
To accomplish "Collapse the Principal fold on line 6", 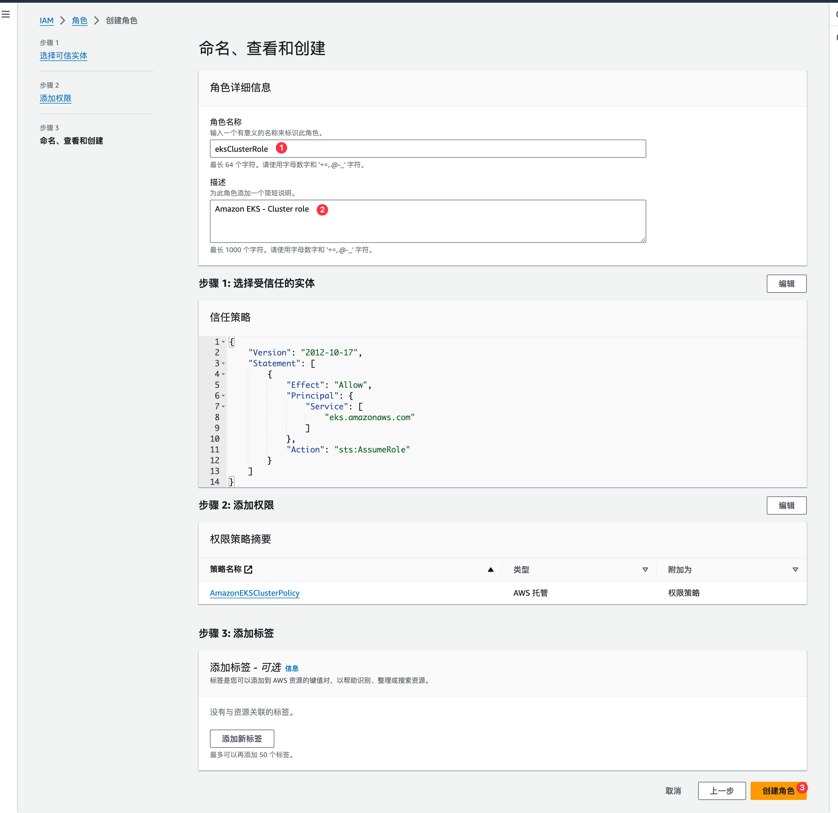I will tap(223, 396).
